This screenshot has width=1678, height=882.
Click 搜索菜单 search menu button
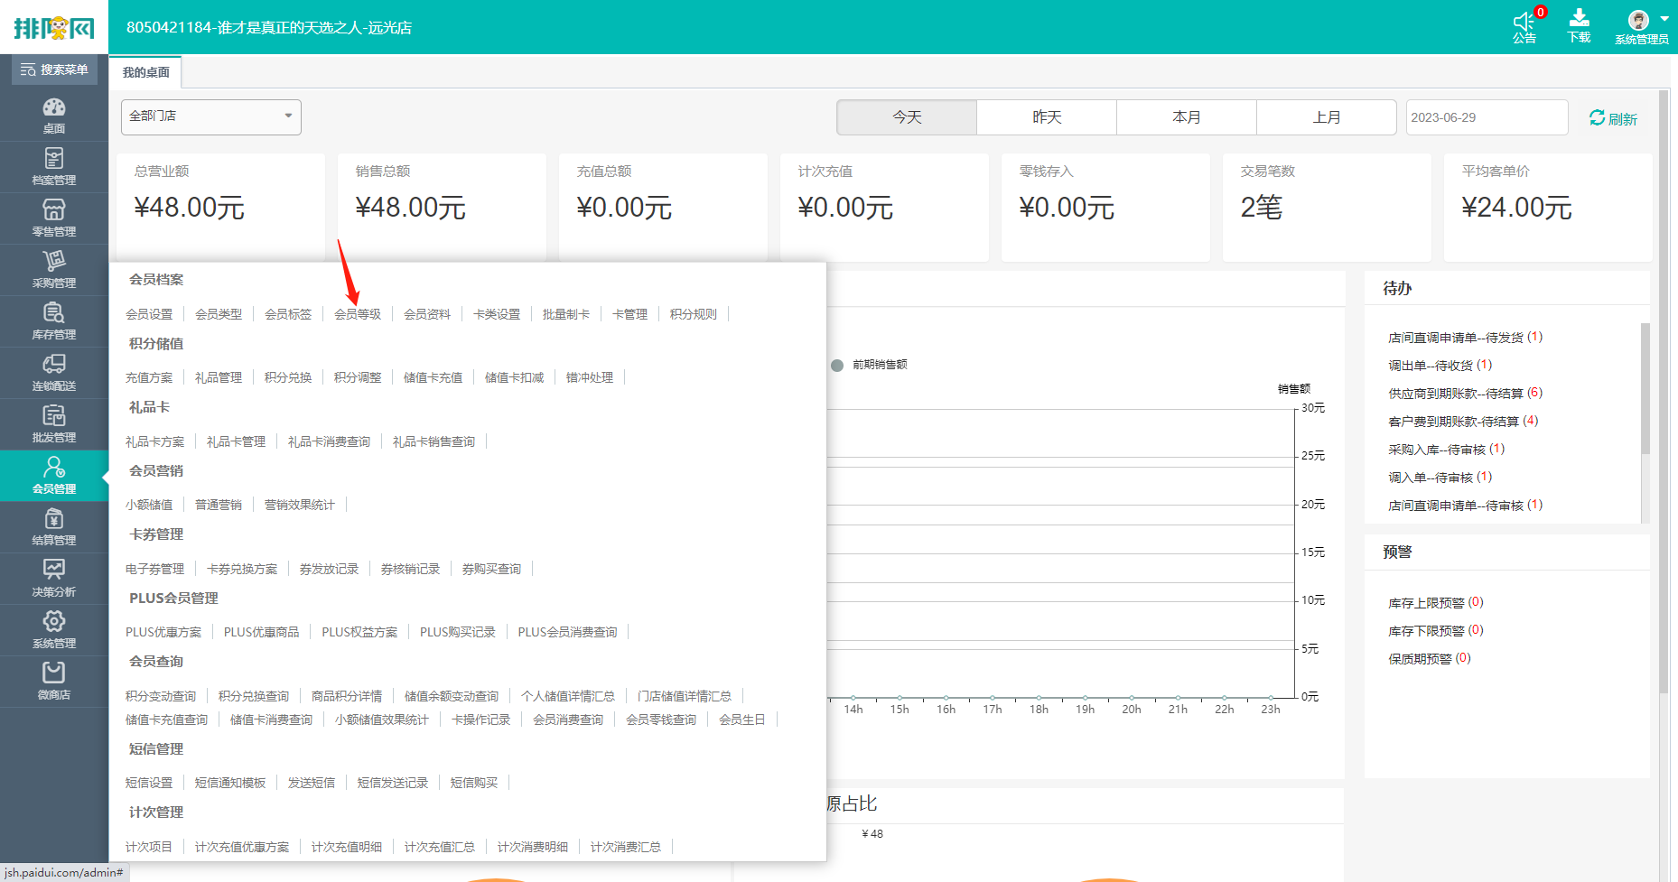tap(54, 70)
